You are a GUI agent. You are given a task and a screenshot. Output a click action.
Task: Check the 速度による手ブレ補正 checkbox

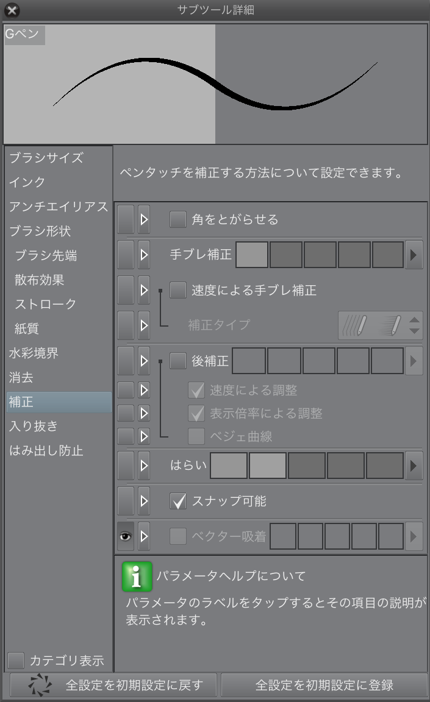[x=177, y=290]
